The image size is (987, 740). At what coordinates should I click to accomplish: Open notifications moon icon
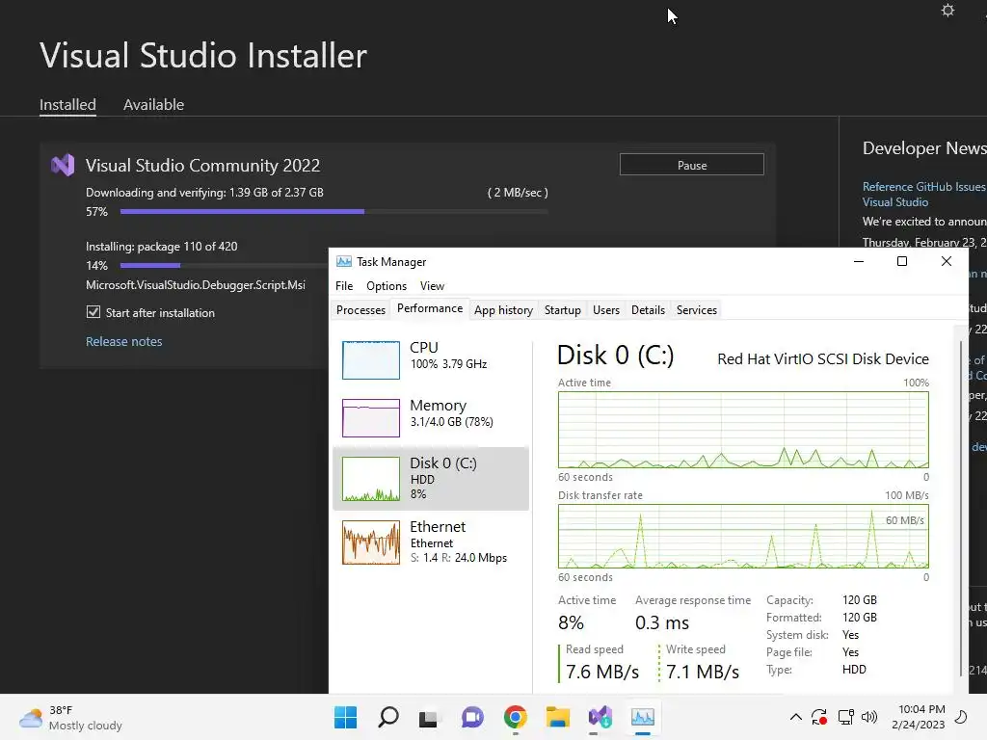tap(961, 717)
